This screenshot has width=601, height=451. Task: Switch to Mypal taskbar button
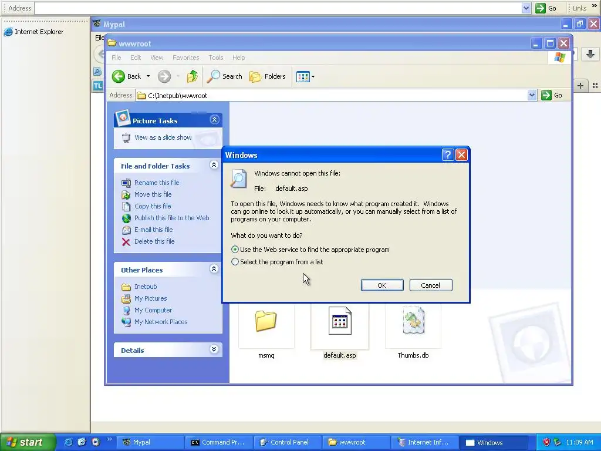[x=150, y=442]
